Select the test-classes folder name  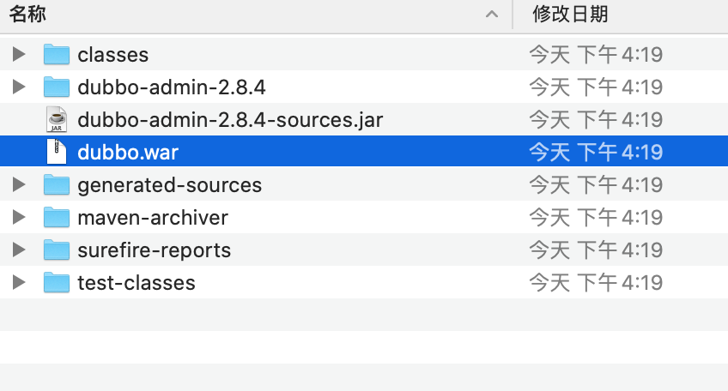click(x=136, y=283)
